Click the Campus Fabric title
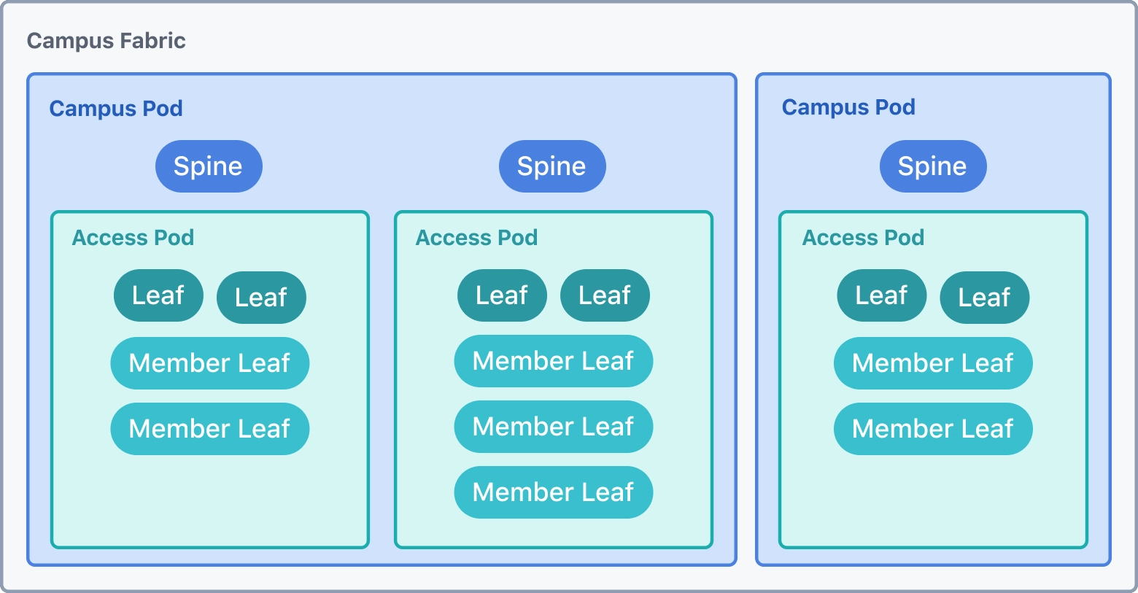Image resolution: width=1138 pixels, height=593 pixels. pyautogui.click(x=106, y=40)
